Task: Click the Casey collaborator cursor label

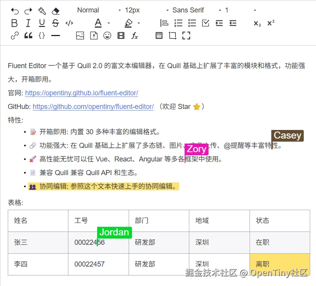Action: tap(287, 135)
